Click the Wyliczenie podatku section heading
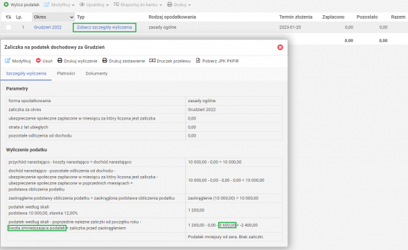 coord(26,150)
